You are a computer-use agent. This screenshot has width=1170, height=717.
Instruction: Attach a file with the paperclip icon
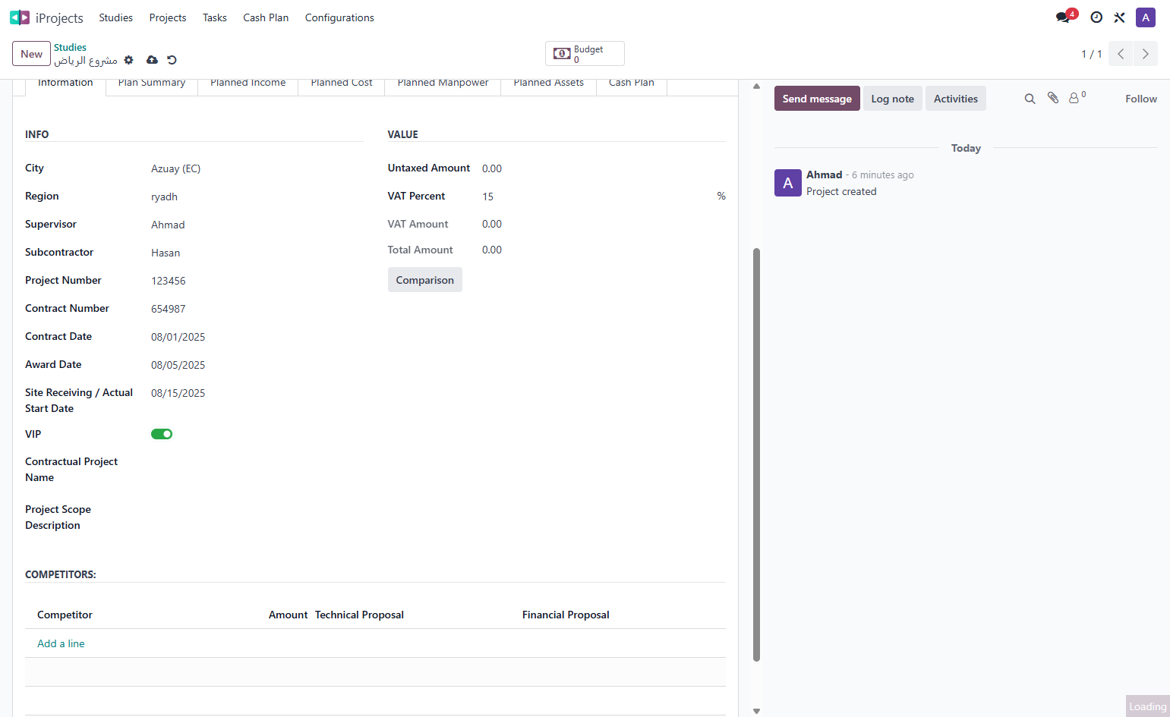click(x=1053, y=98)
